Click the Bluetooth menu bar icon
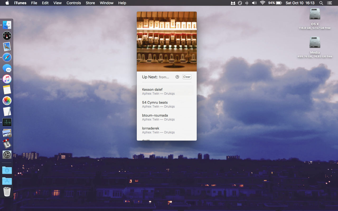338x211 pixels. tap(247, 3)
